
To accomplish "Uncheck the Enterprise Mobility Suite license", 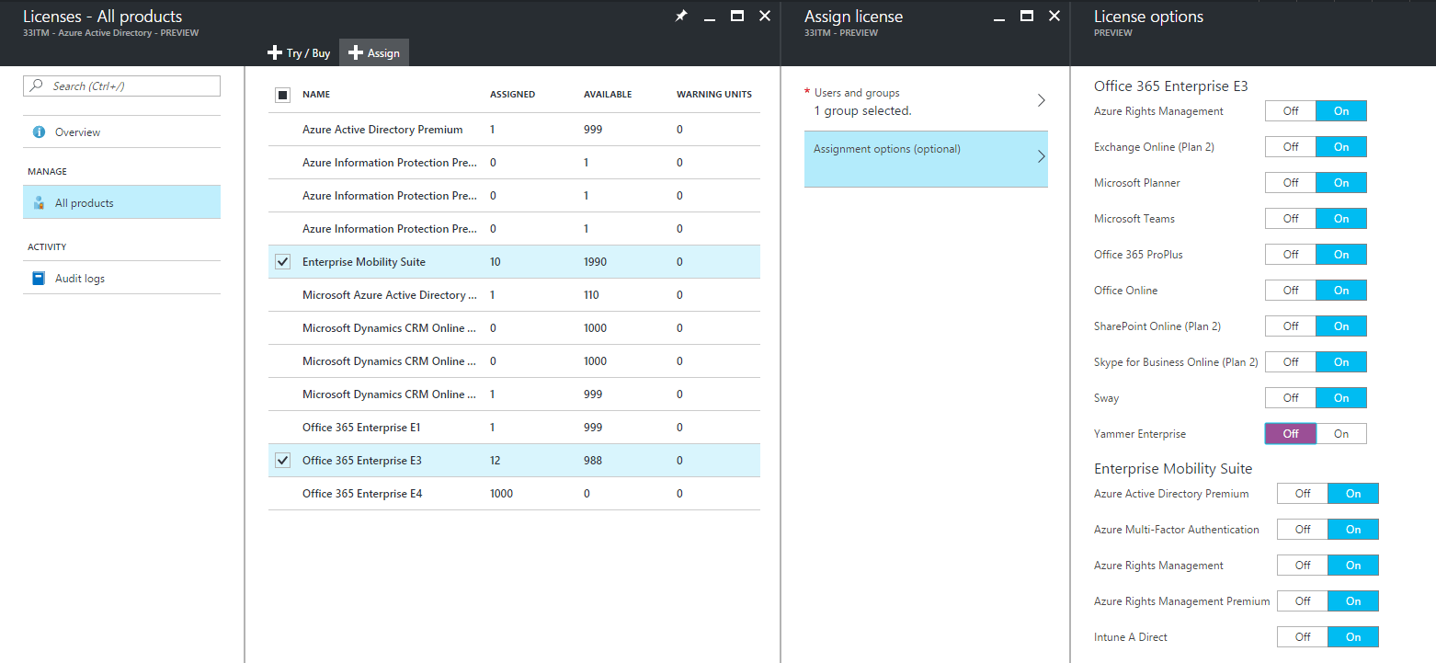I will (x=282, y=261).
